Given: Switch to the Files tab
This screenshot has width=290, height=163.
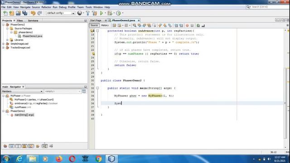Looking at the screenshot, I should point(20,20).
